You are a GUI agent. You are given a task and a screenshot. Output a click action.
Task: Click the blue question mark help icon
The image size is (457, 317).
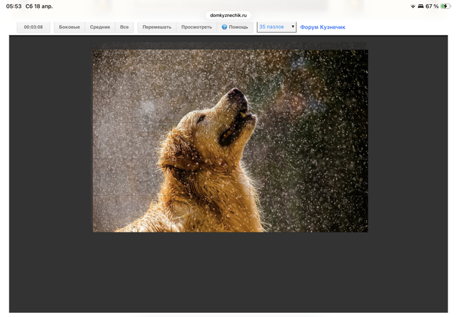(x=224, y=27)
